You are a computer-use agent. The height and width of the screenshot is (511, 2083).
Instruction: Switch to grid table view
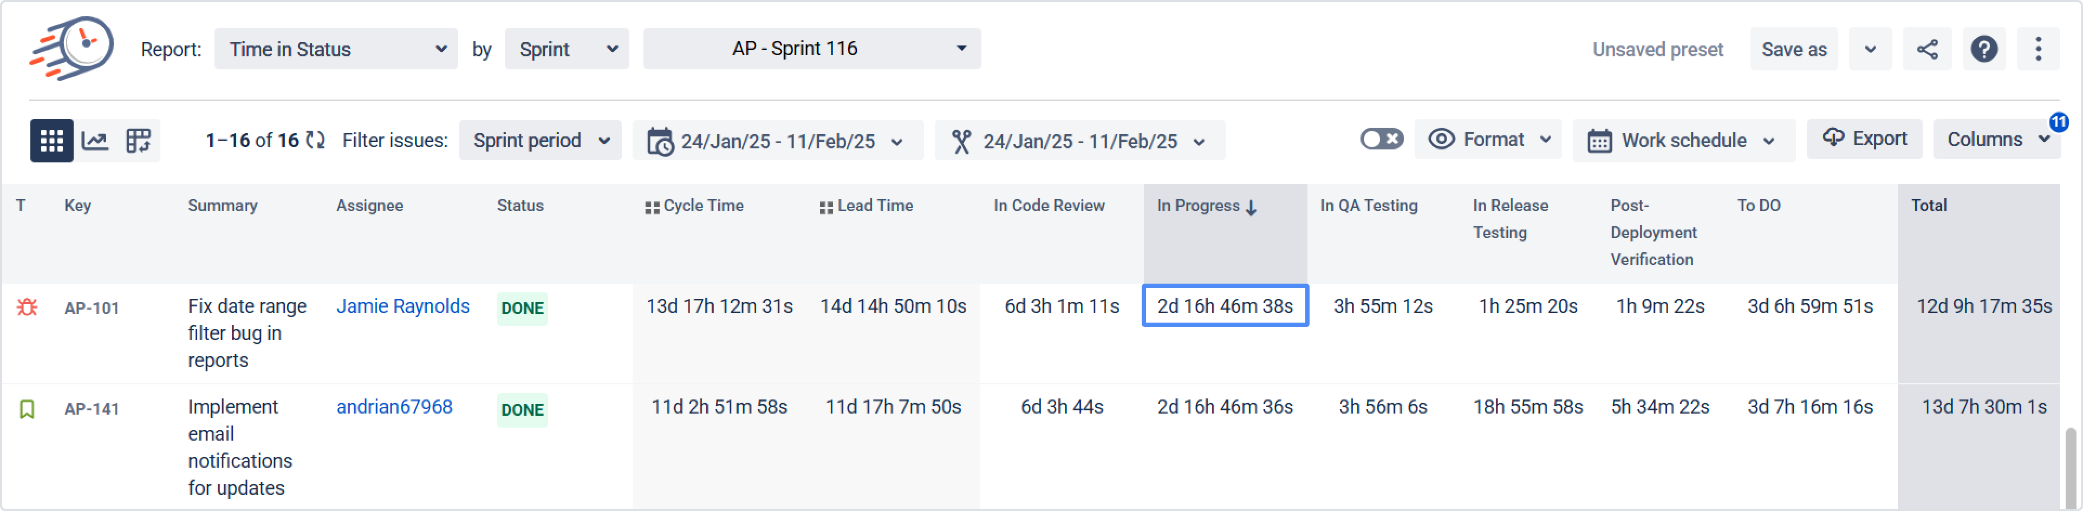(x=52, y=141)
